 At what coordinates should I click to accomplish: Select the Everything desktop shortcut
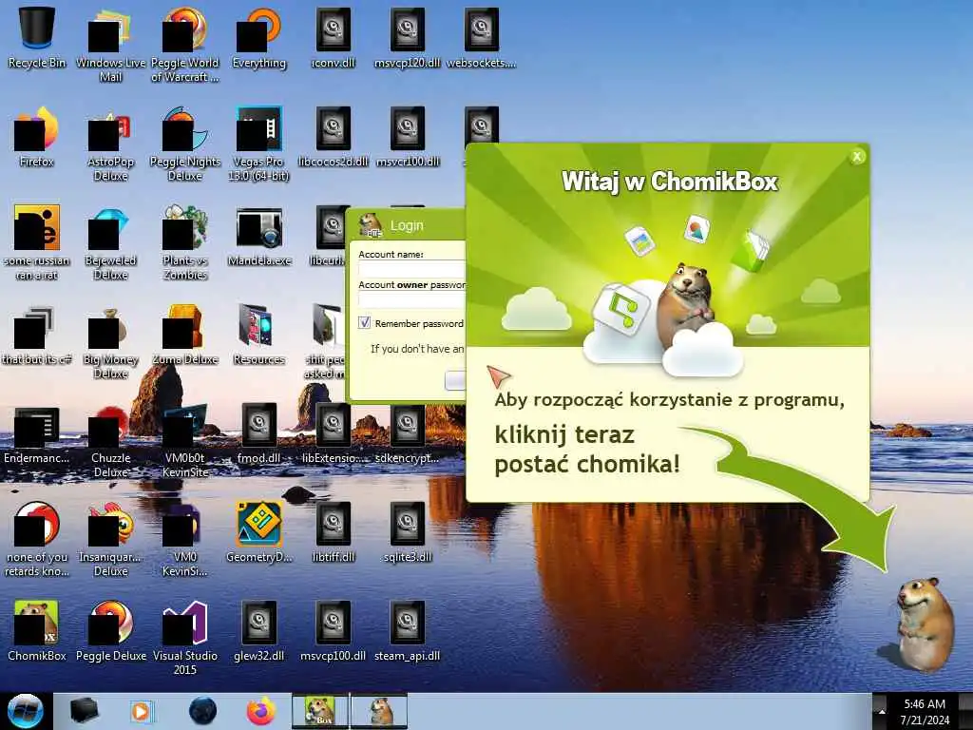click(258, 37)
